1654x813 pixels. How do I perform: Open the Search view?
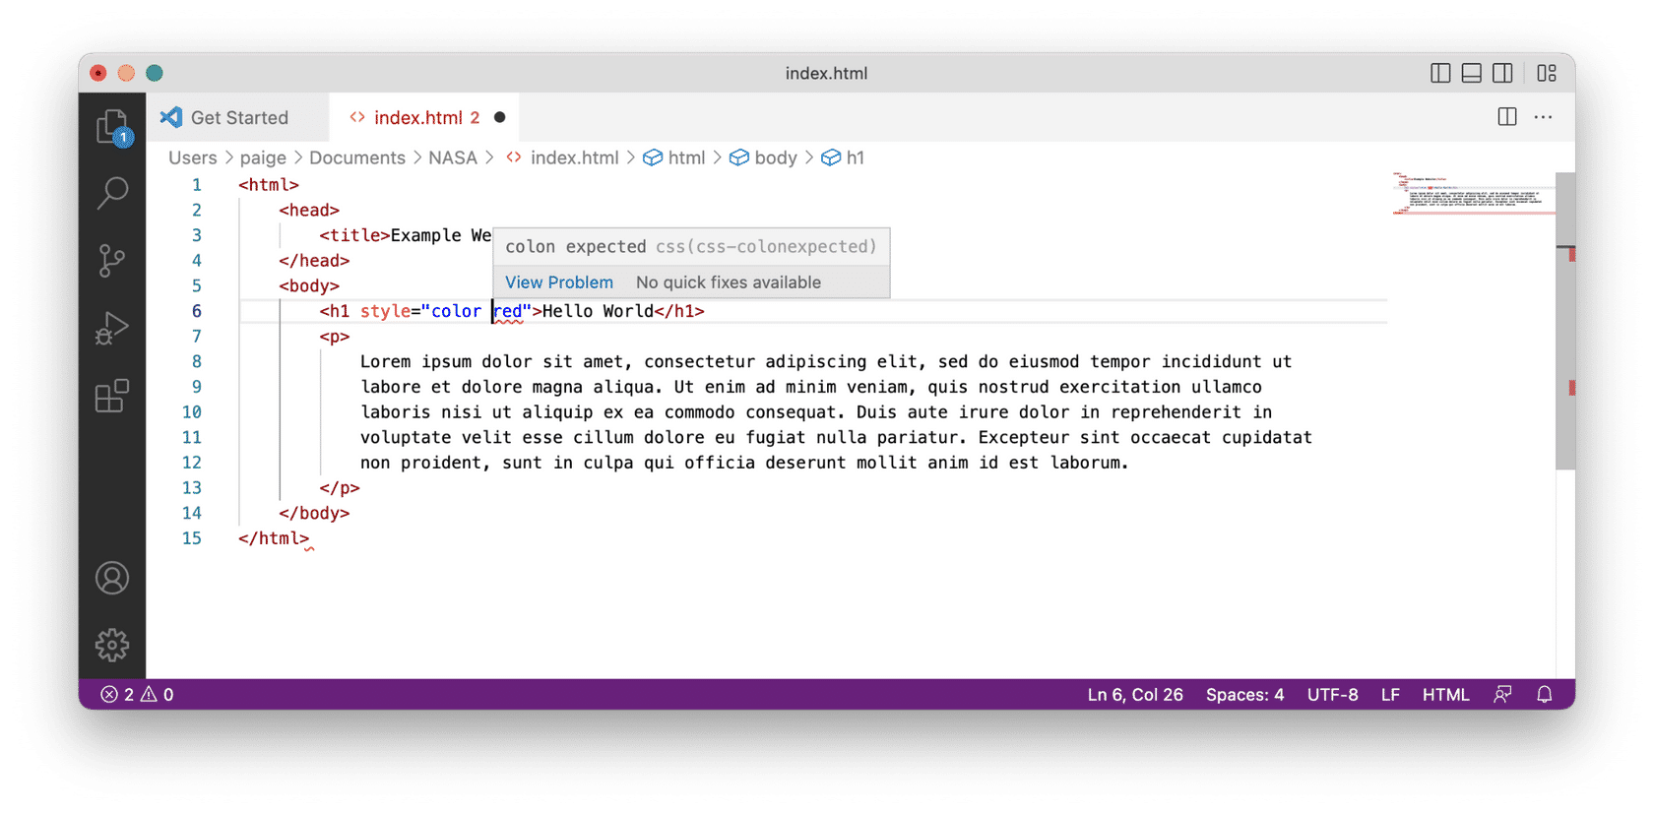tap(112, 193)
